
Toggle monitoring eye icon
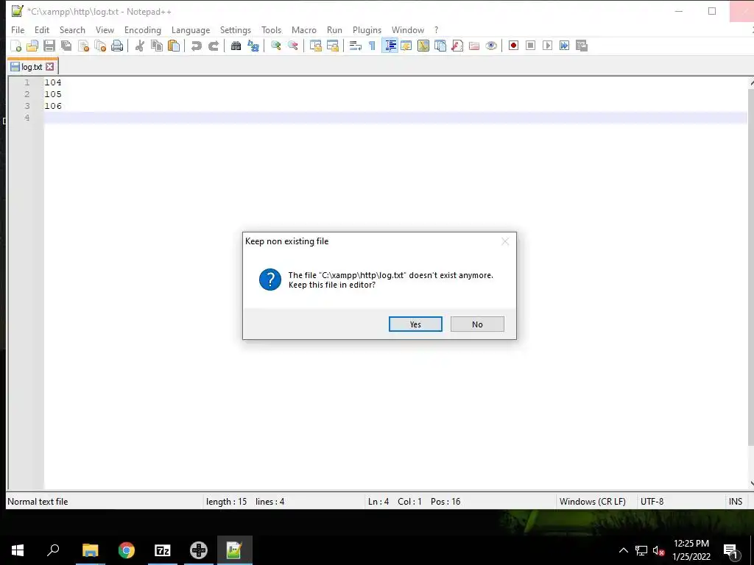pos(491,46)
